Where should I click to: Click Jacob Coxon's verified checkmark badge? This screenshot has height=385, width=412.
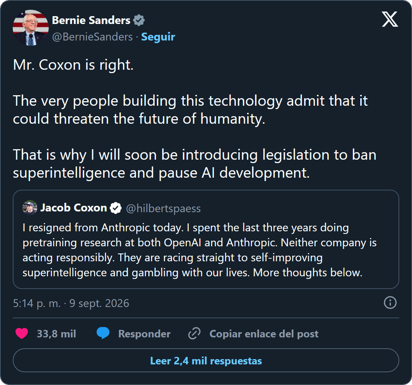(116, 208)
